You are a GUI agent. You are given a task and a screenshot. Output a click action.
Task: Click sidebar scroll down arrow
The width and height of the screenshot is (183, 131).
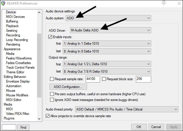pos(39,119)
